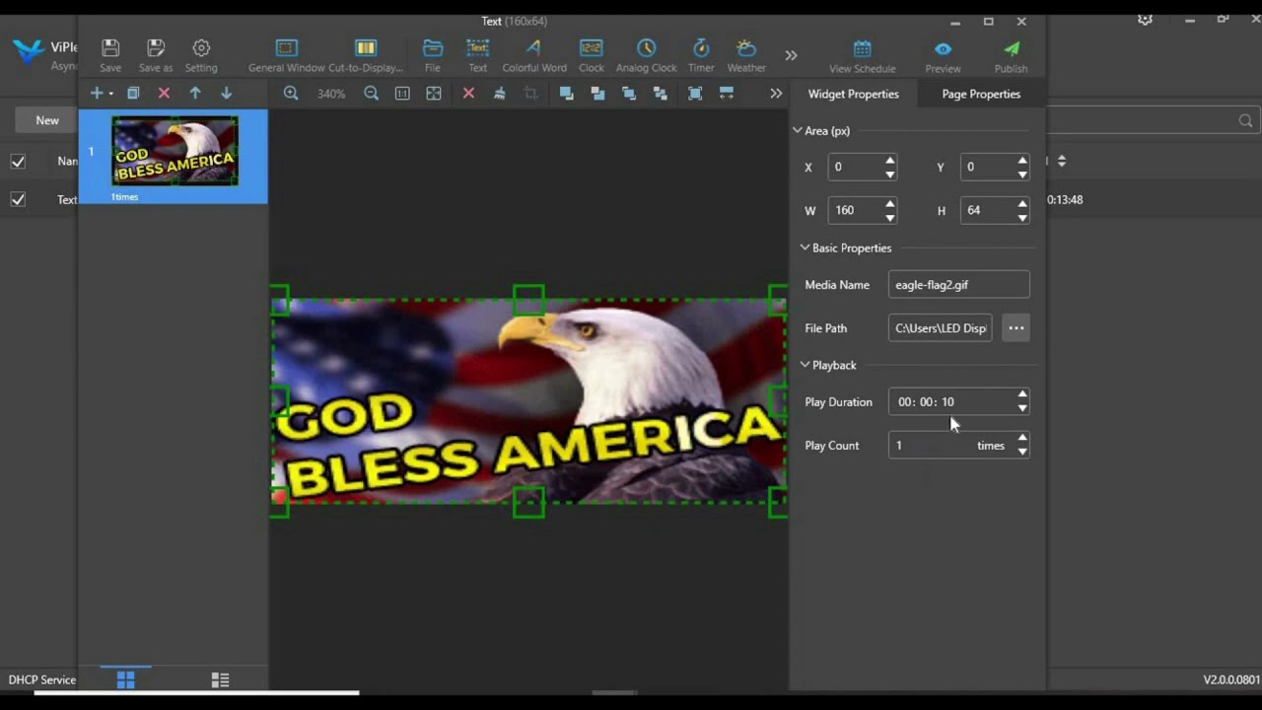Add a Cut-to-Display widget
1262x710 pixels.
point(366,55)
